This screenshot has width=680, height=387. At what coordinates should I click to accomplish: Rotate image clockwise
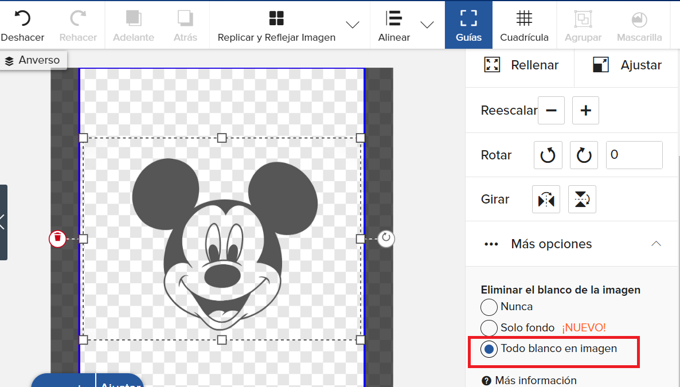[584, 155]
